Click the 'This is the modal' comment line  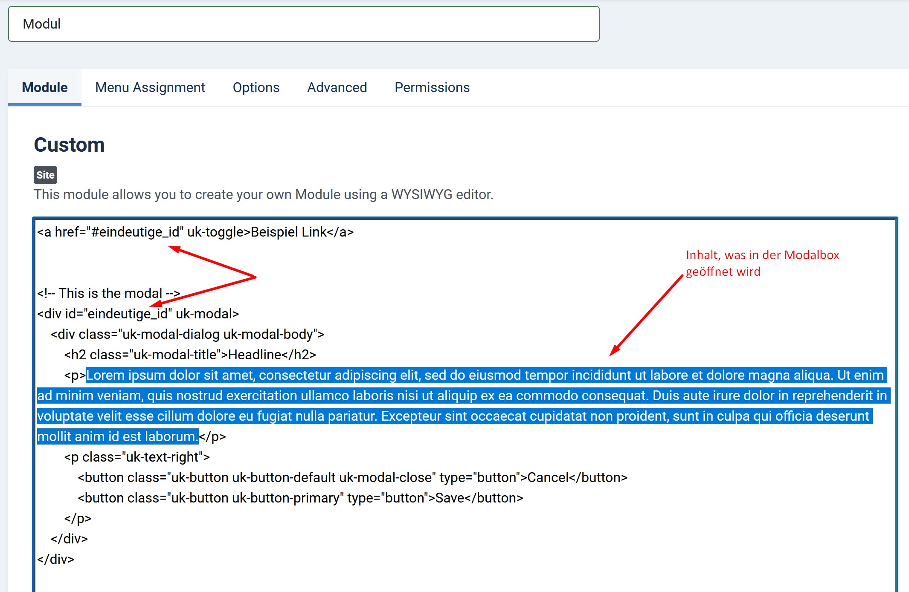[x=108, y=293]
